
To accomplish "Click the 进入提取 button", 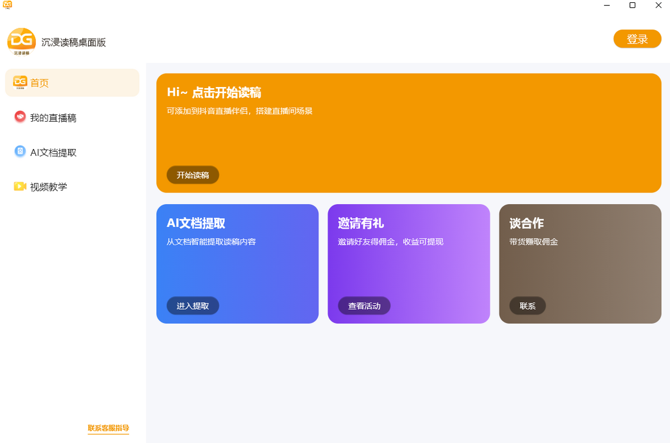I will [x=193, y=306].
